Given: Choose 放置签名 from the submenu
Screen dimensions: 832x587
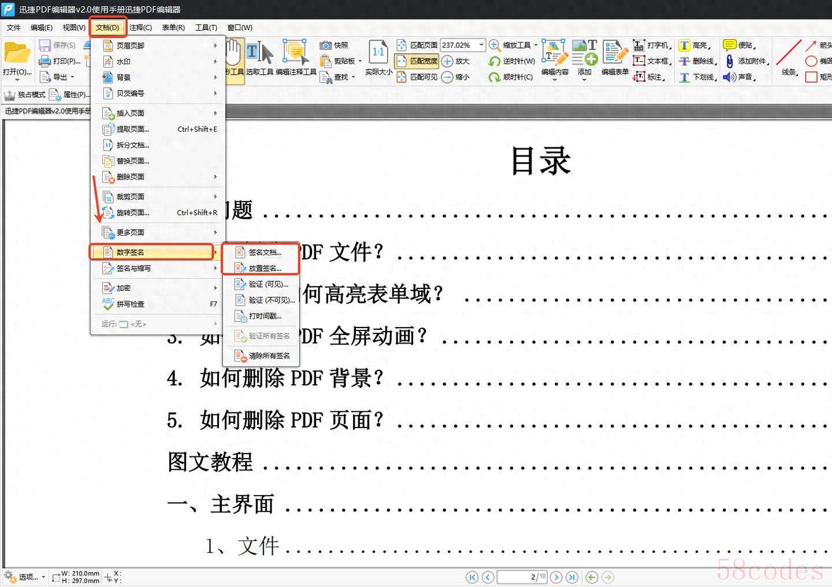Looking at the screenshot, I should coord(265,268).
